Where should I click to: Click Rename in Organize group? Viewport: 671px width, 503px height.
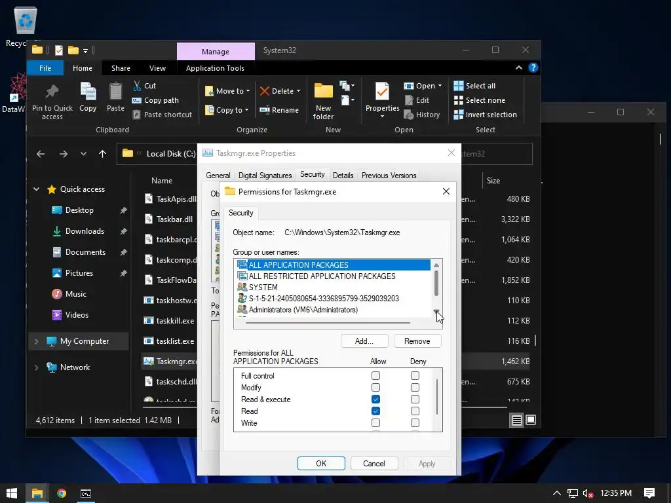pyautogui.click(x=279, y=110)
